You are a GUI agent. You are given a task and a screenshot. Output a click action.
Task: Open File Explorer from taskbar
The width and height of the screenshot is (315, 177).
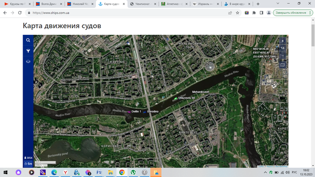110,173
